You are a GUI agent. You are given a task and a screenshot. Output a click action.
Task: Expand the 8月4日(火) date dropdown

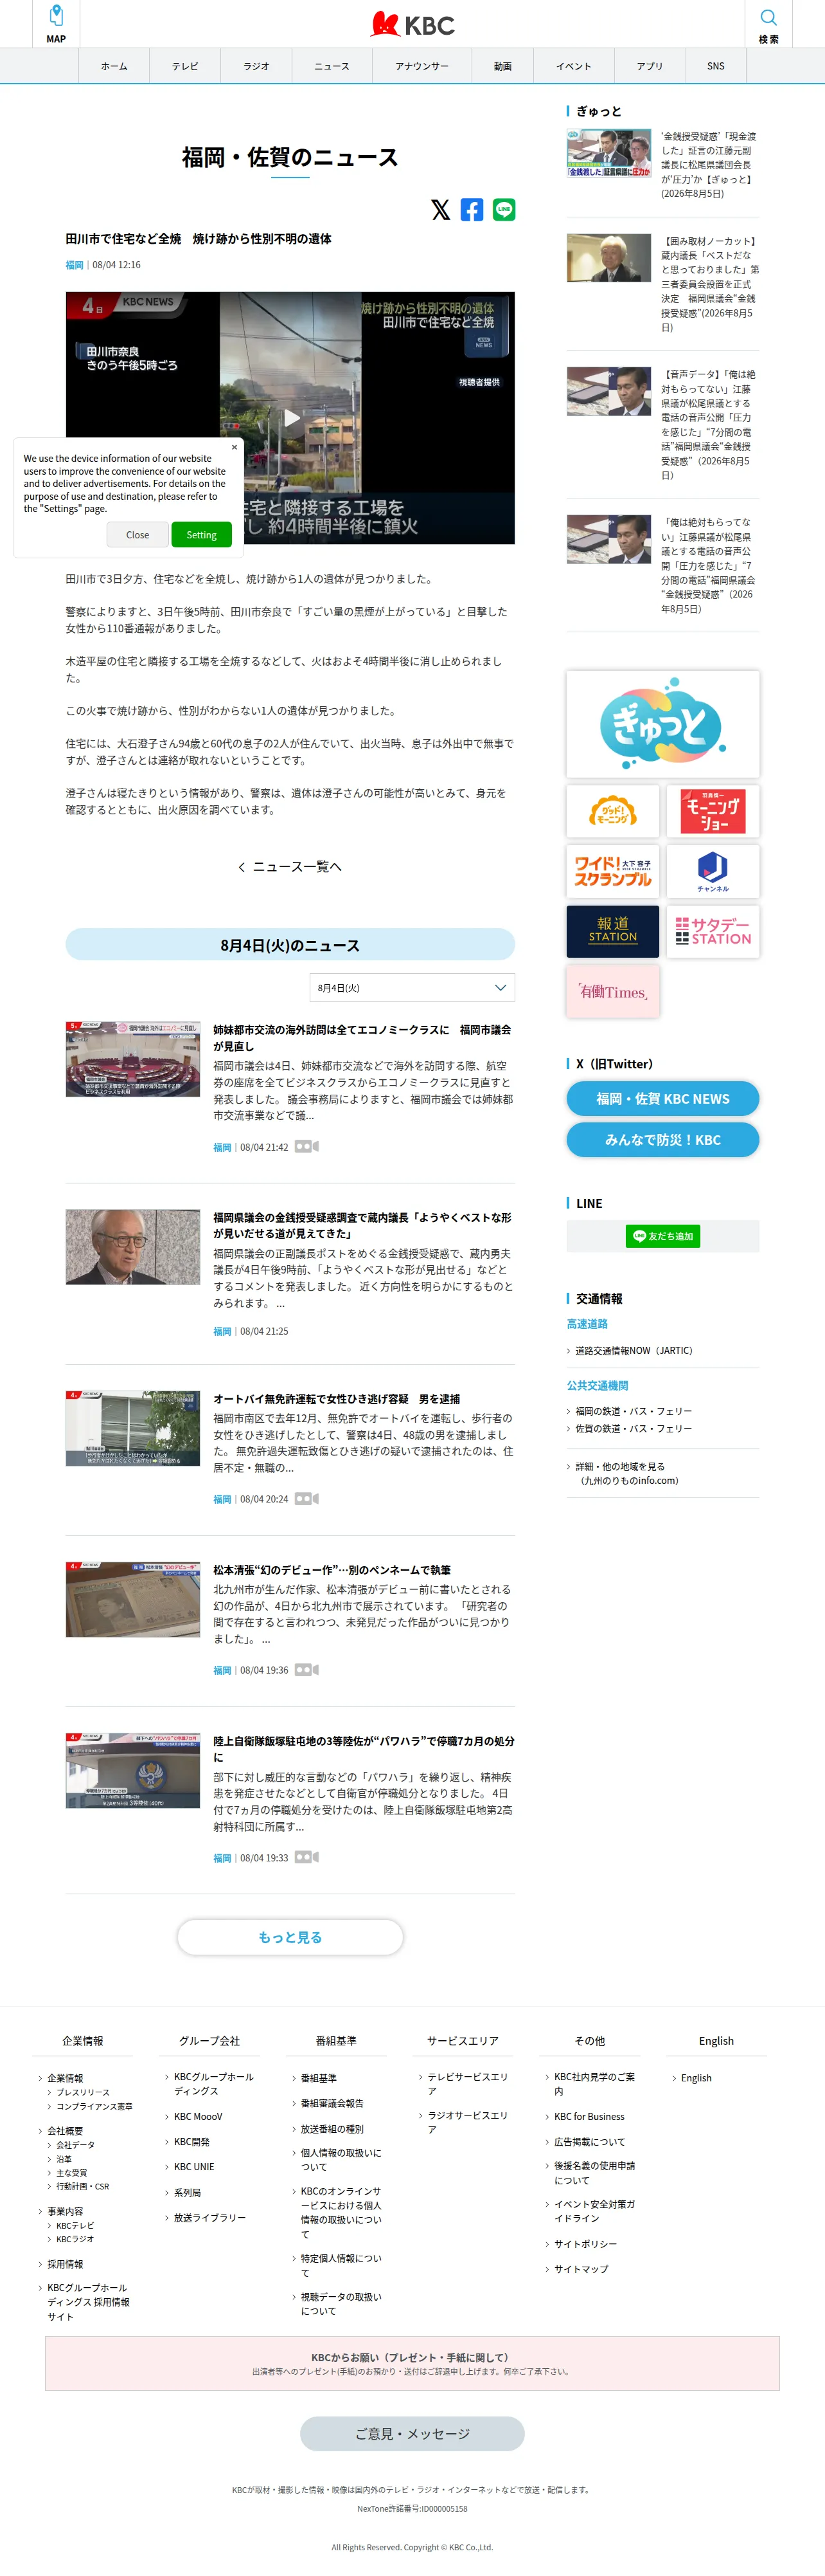[412, 987]
